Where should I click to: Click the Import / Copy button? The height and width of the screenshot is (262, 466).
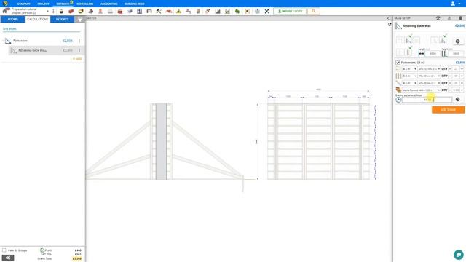click(x=290, y=12)
